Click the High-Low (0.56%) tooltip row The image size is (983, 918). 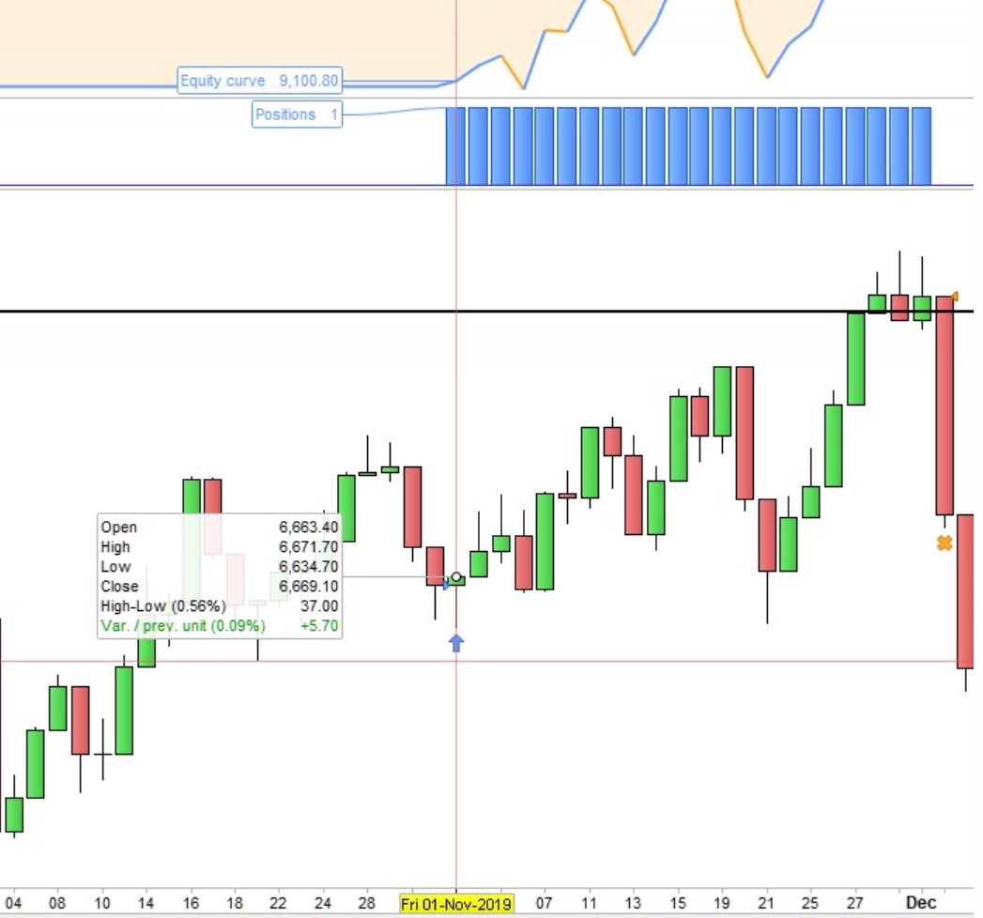pyautogui.click(x=220, y=606)
